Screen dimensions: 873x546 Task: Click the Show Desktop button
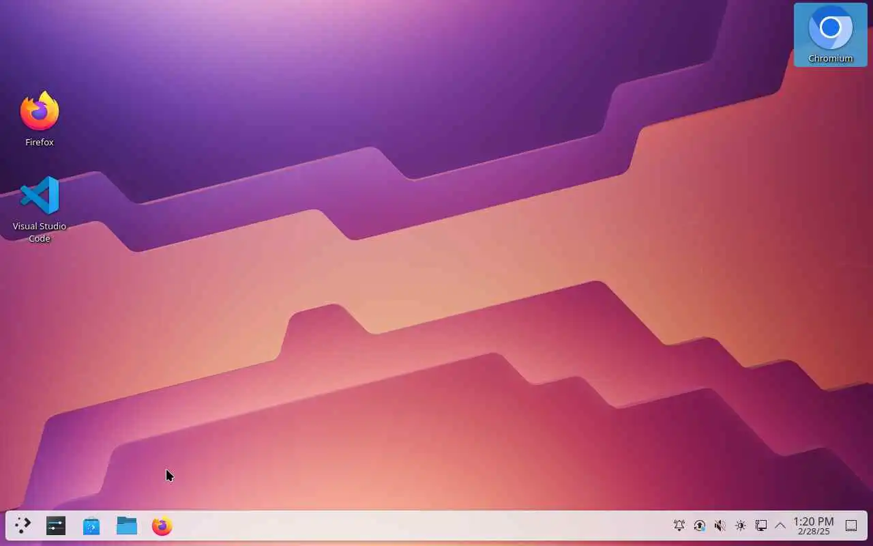[851, 526]
